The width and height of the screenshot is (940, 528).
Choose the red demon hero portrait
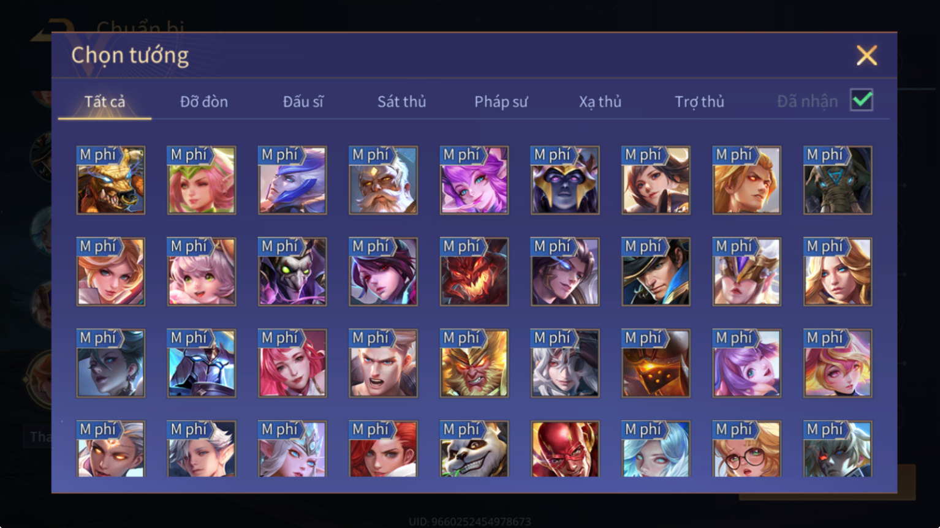(x=474, y=272)
